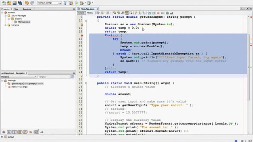
Task: Switch editor to Source view
Action: pos(81,13)
